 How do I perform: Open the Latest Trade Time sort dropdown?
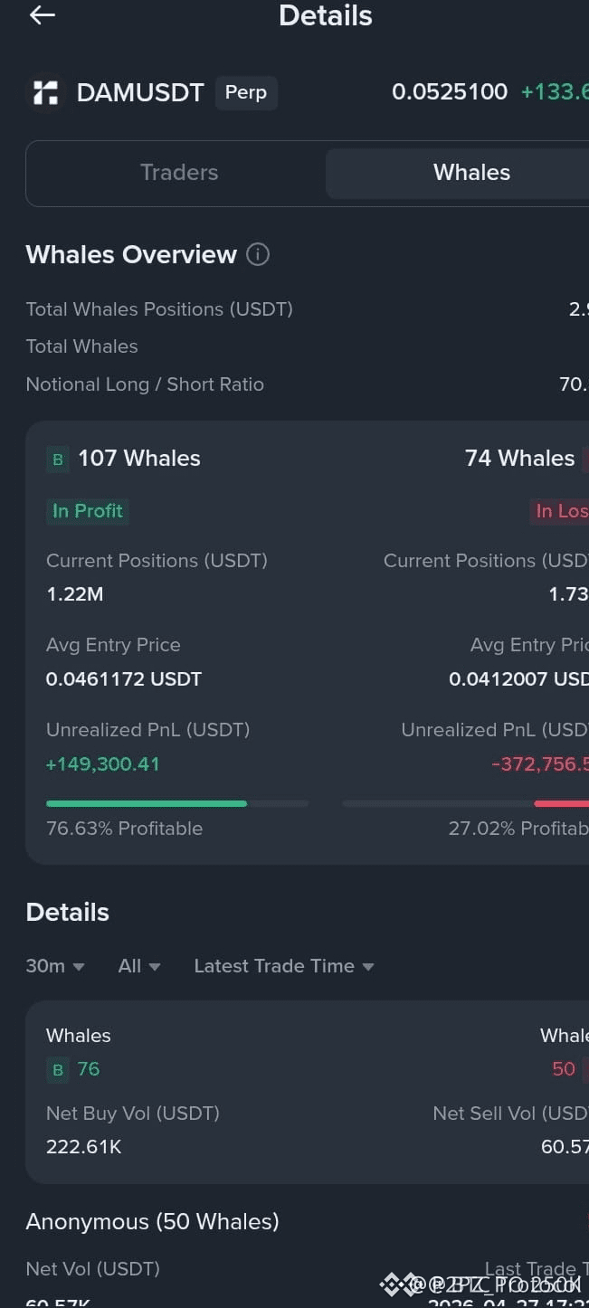pyautogui.click(x=284, y=966)
